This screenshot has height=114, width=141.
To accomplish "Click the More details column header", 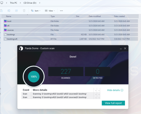I will click(x=40, y=90).
